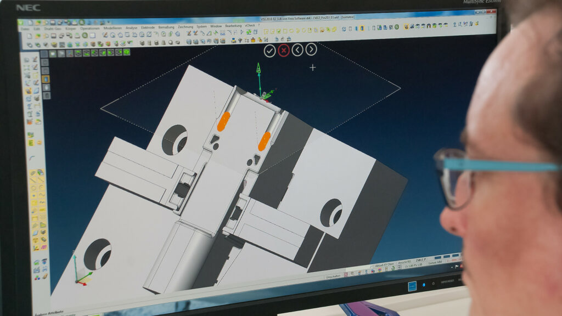Confirm with the white checkmark circle button

[x=269, y=51]
